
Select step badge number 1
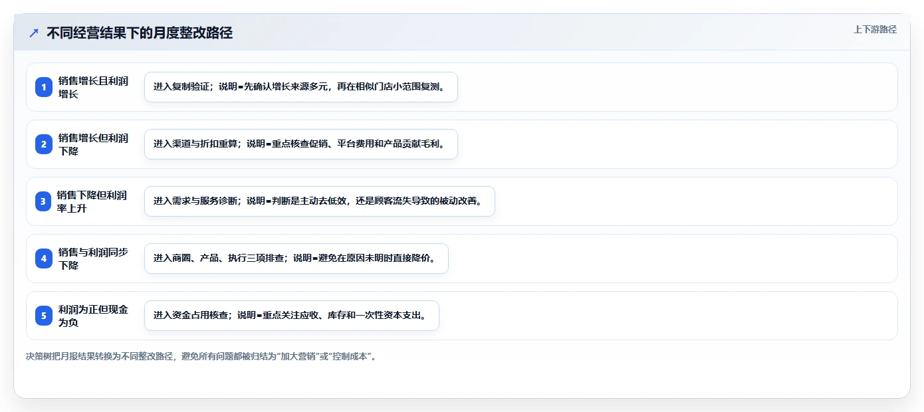tap(44, 87)
